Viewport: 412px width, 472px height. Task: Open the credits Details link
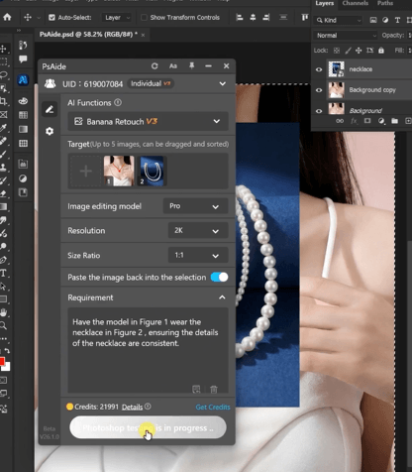(132, 407)
